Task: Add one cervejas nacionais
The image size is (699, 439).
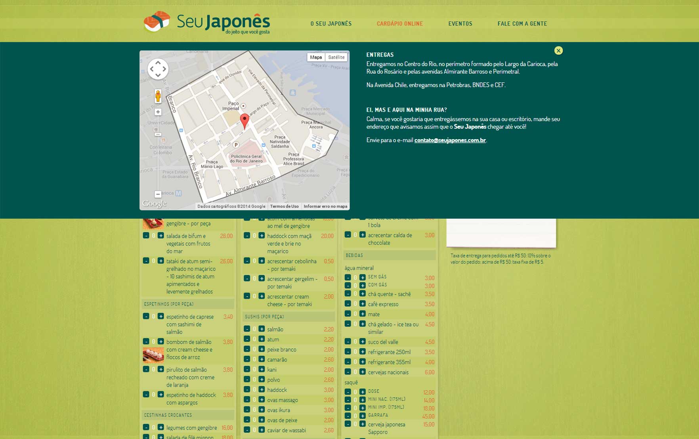Action: pos(363,372)
